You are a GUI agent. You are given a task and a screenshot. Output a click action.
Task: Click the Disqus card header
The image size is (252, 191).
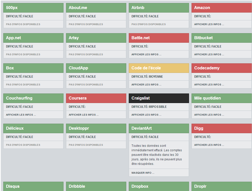click(x=33, y=186)
